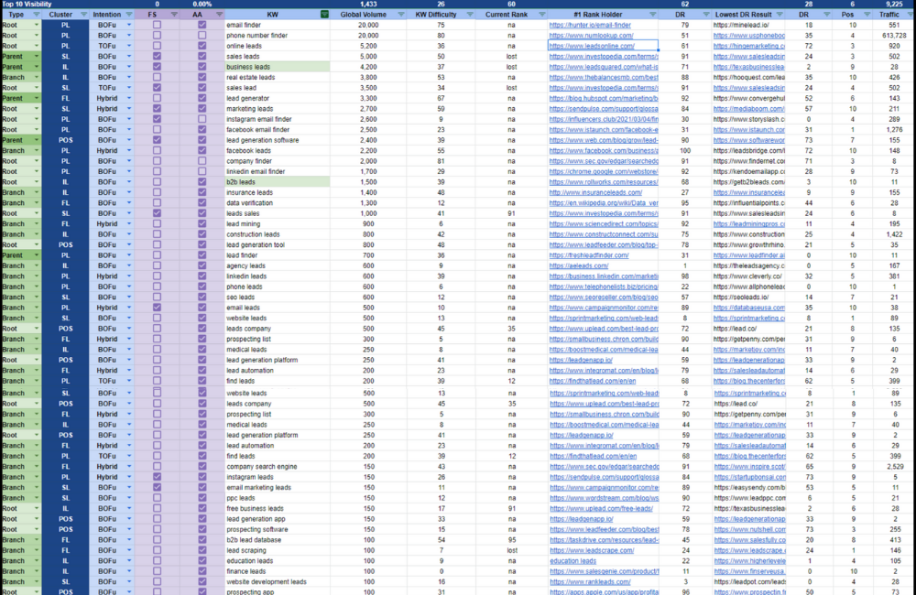Enable AA for linkedin email finder
916x595 pixels.
pyautogui.click(x=202, y=172)
